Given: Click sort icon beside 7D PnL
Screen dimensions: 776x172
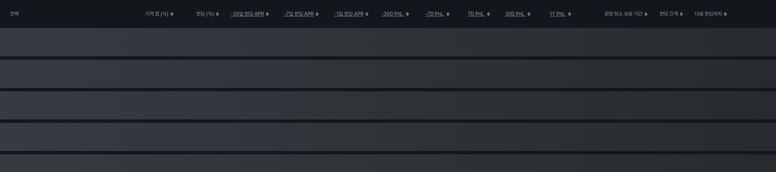Looking at the screenshot, I should coord(488,14).
